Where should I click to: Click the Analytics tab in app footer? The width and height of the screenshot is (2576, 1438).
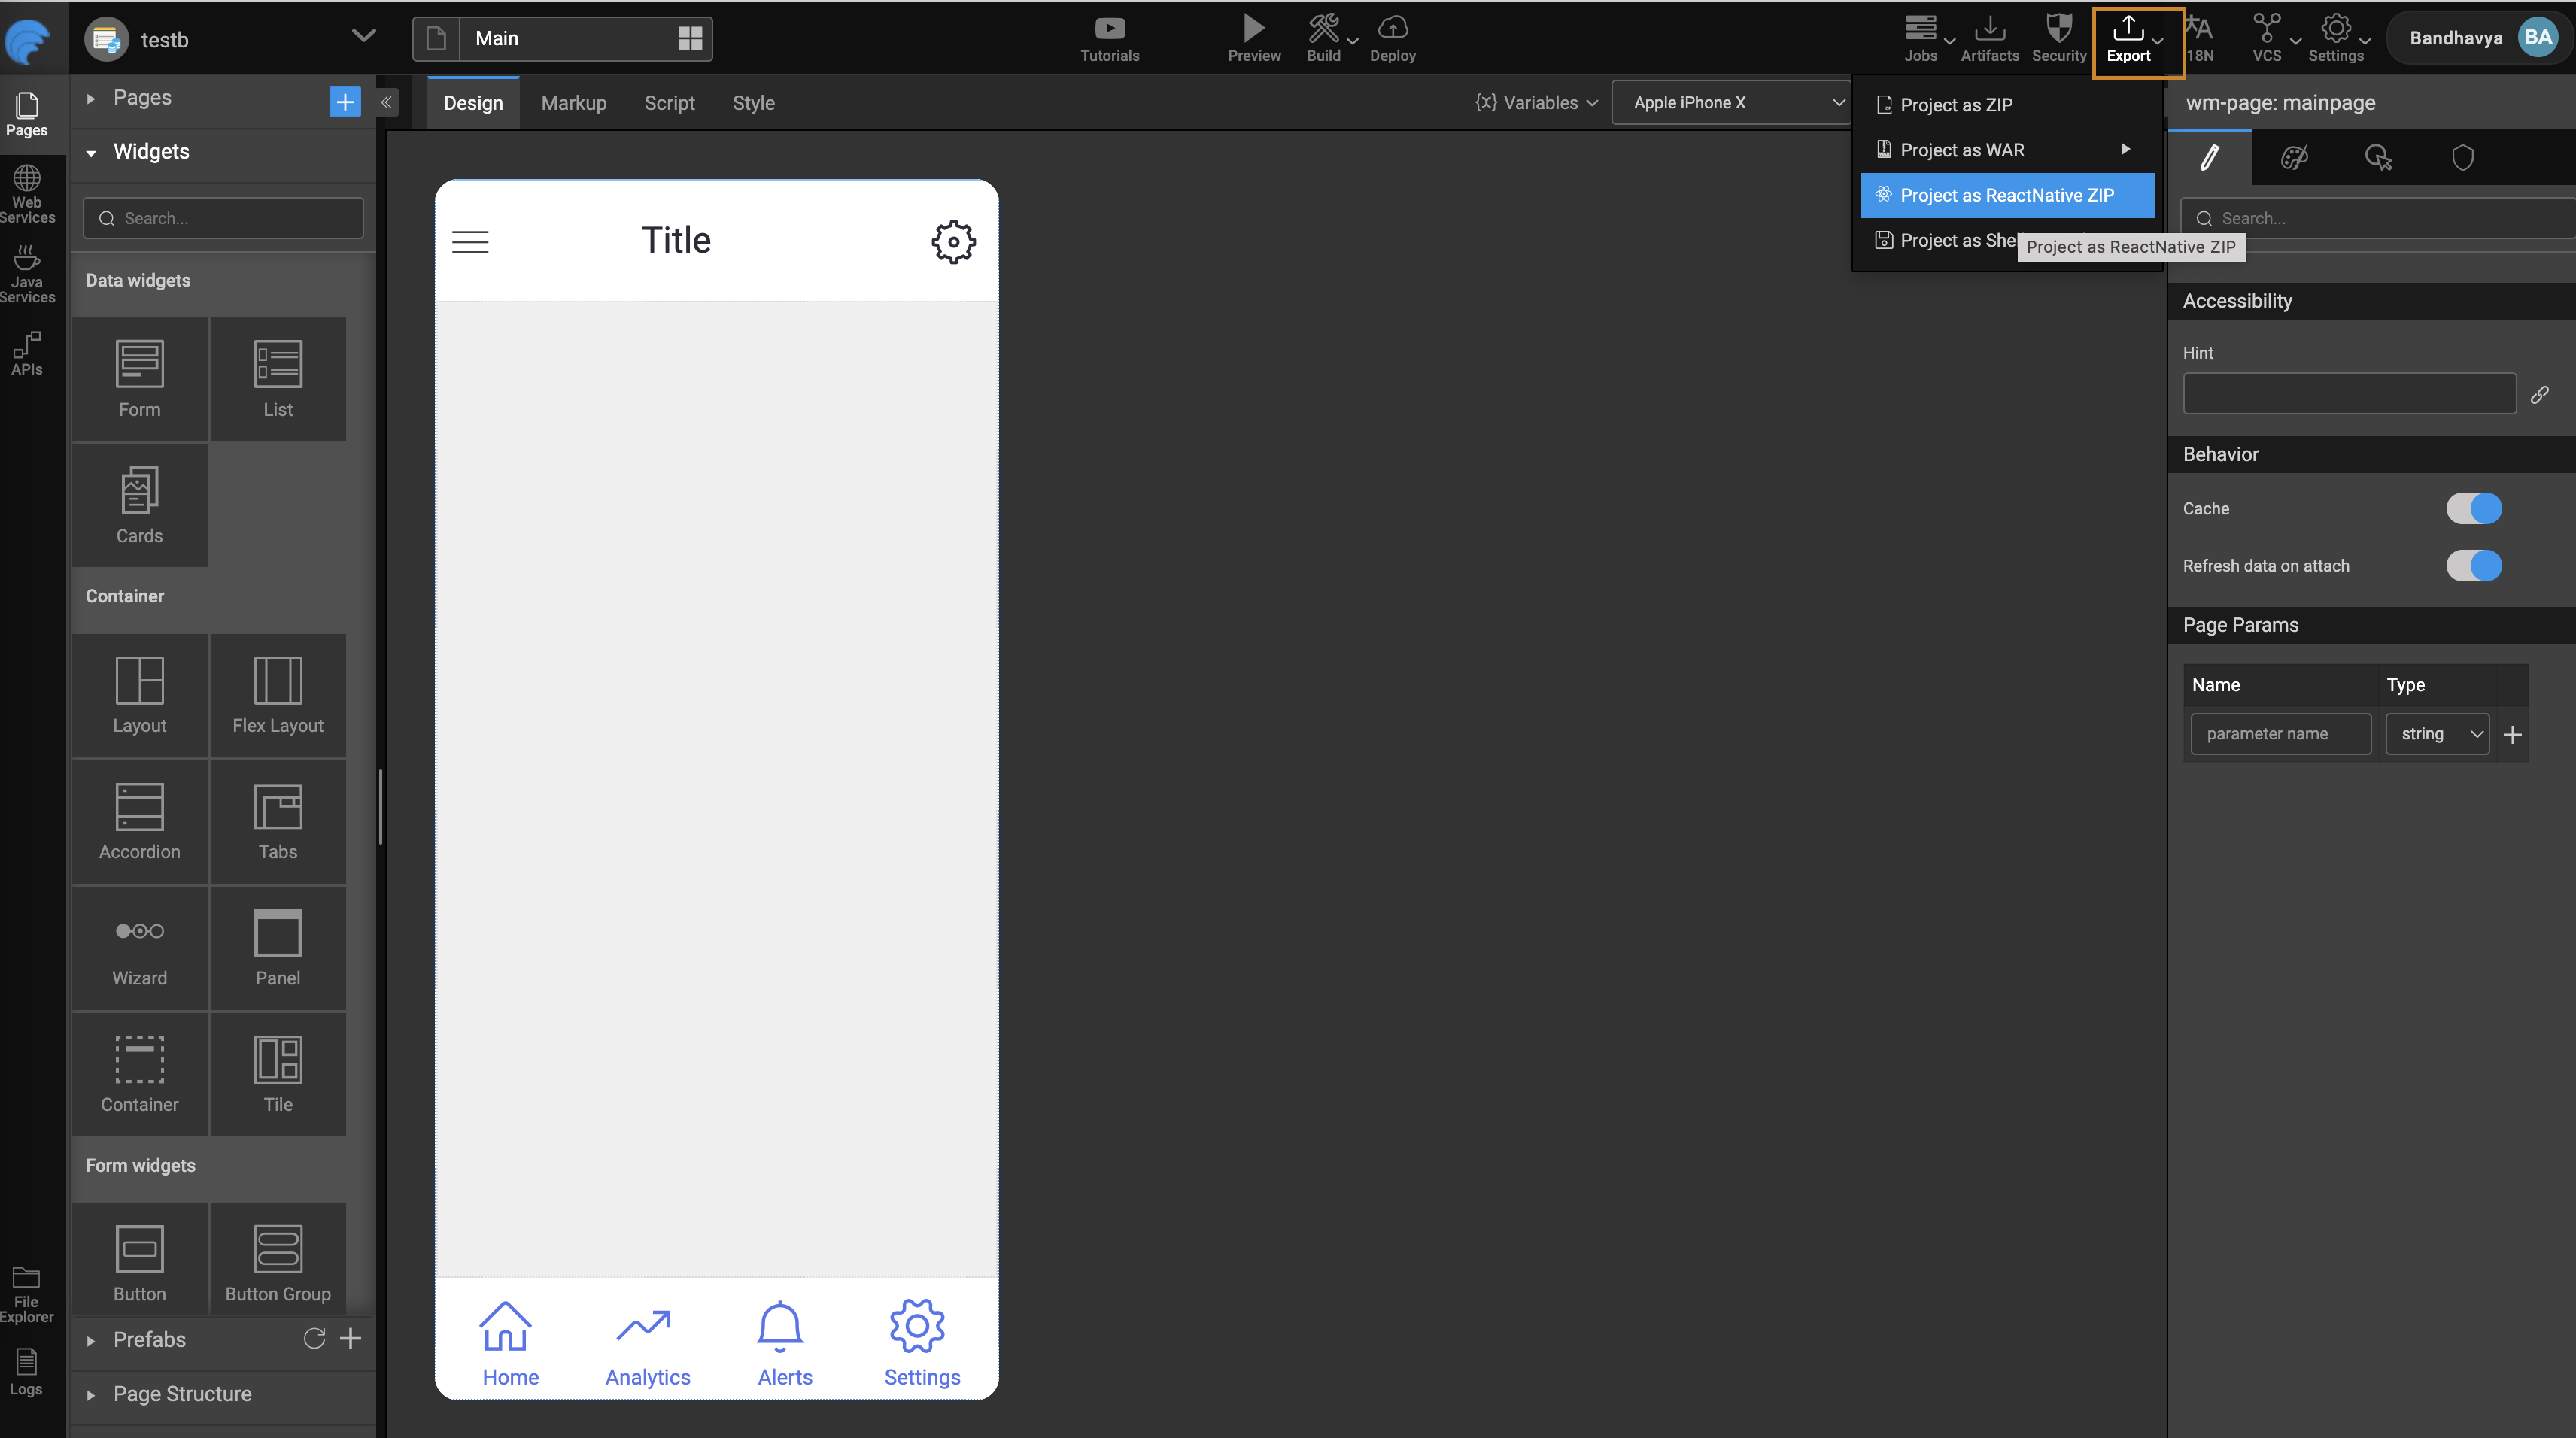point(647,1343)
